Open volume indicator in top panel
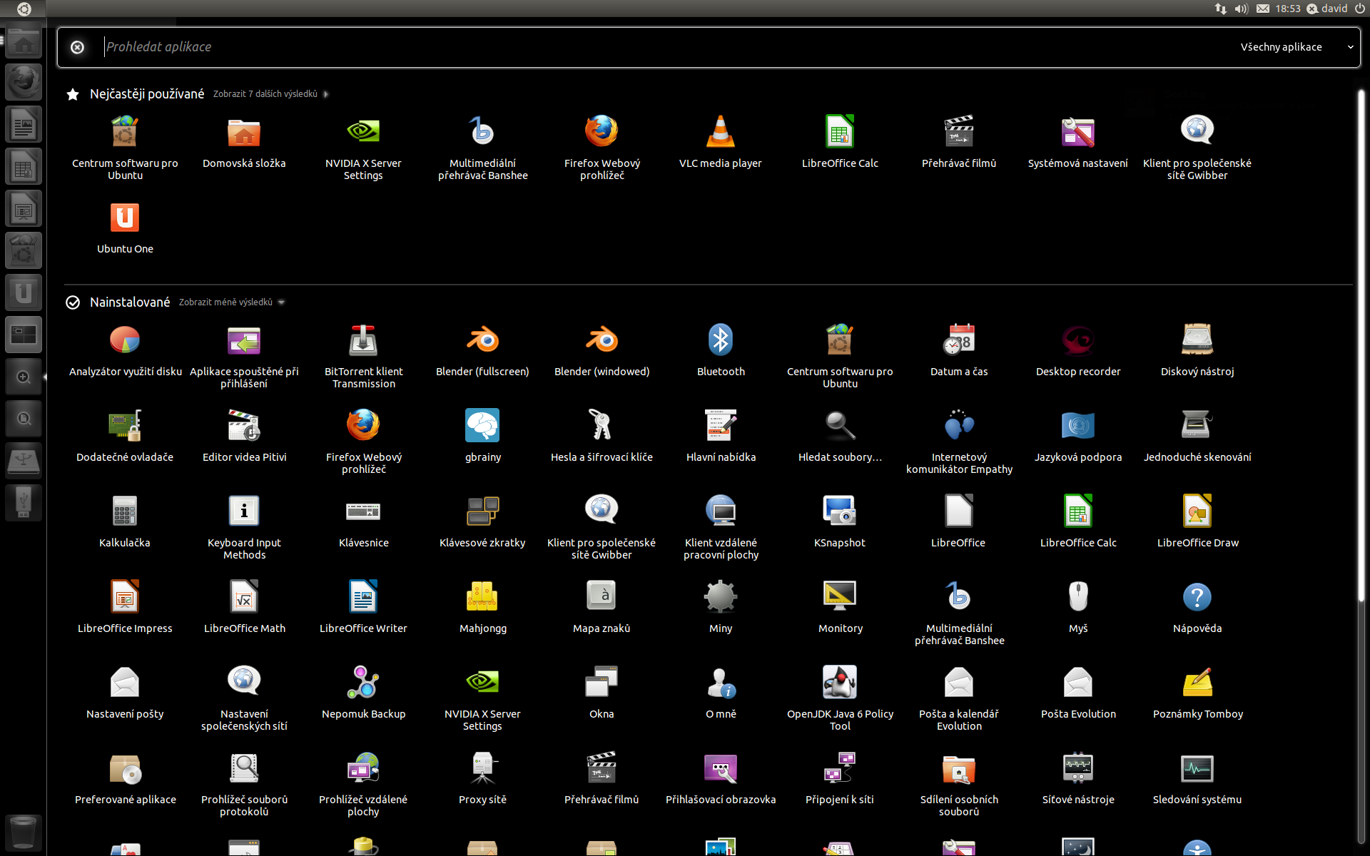This screenshot has height=856, width=1370. click(x=1242, y=9)
